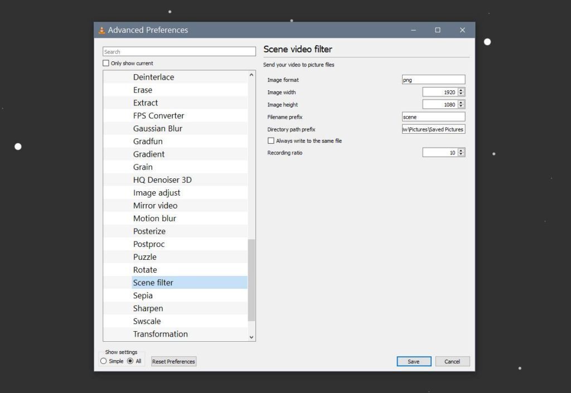Click the VLC cone icon in title bar

pos(103,30)
